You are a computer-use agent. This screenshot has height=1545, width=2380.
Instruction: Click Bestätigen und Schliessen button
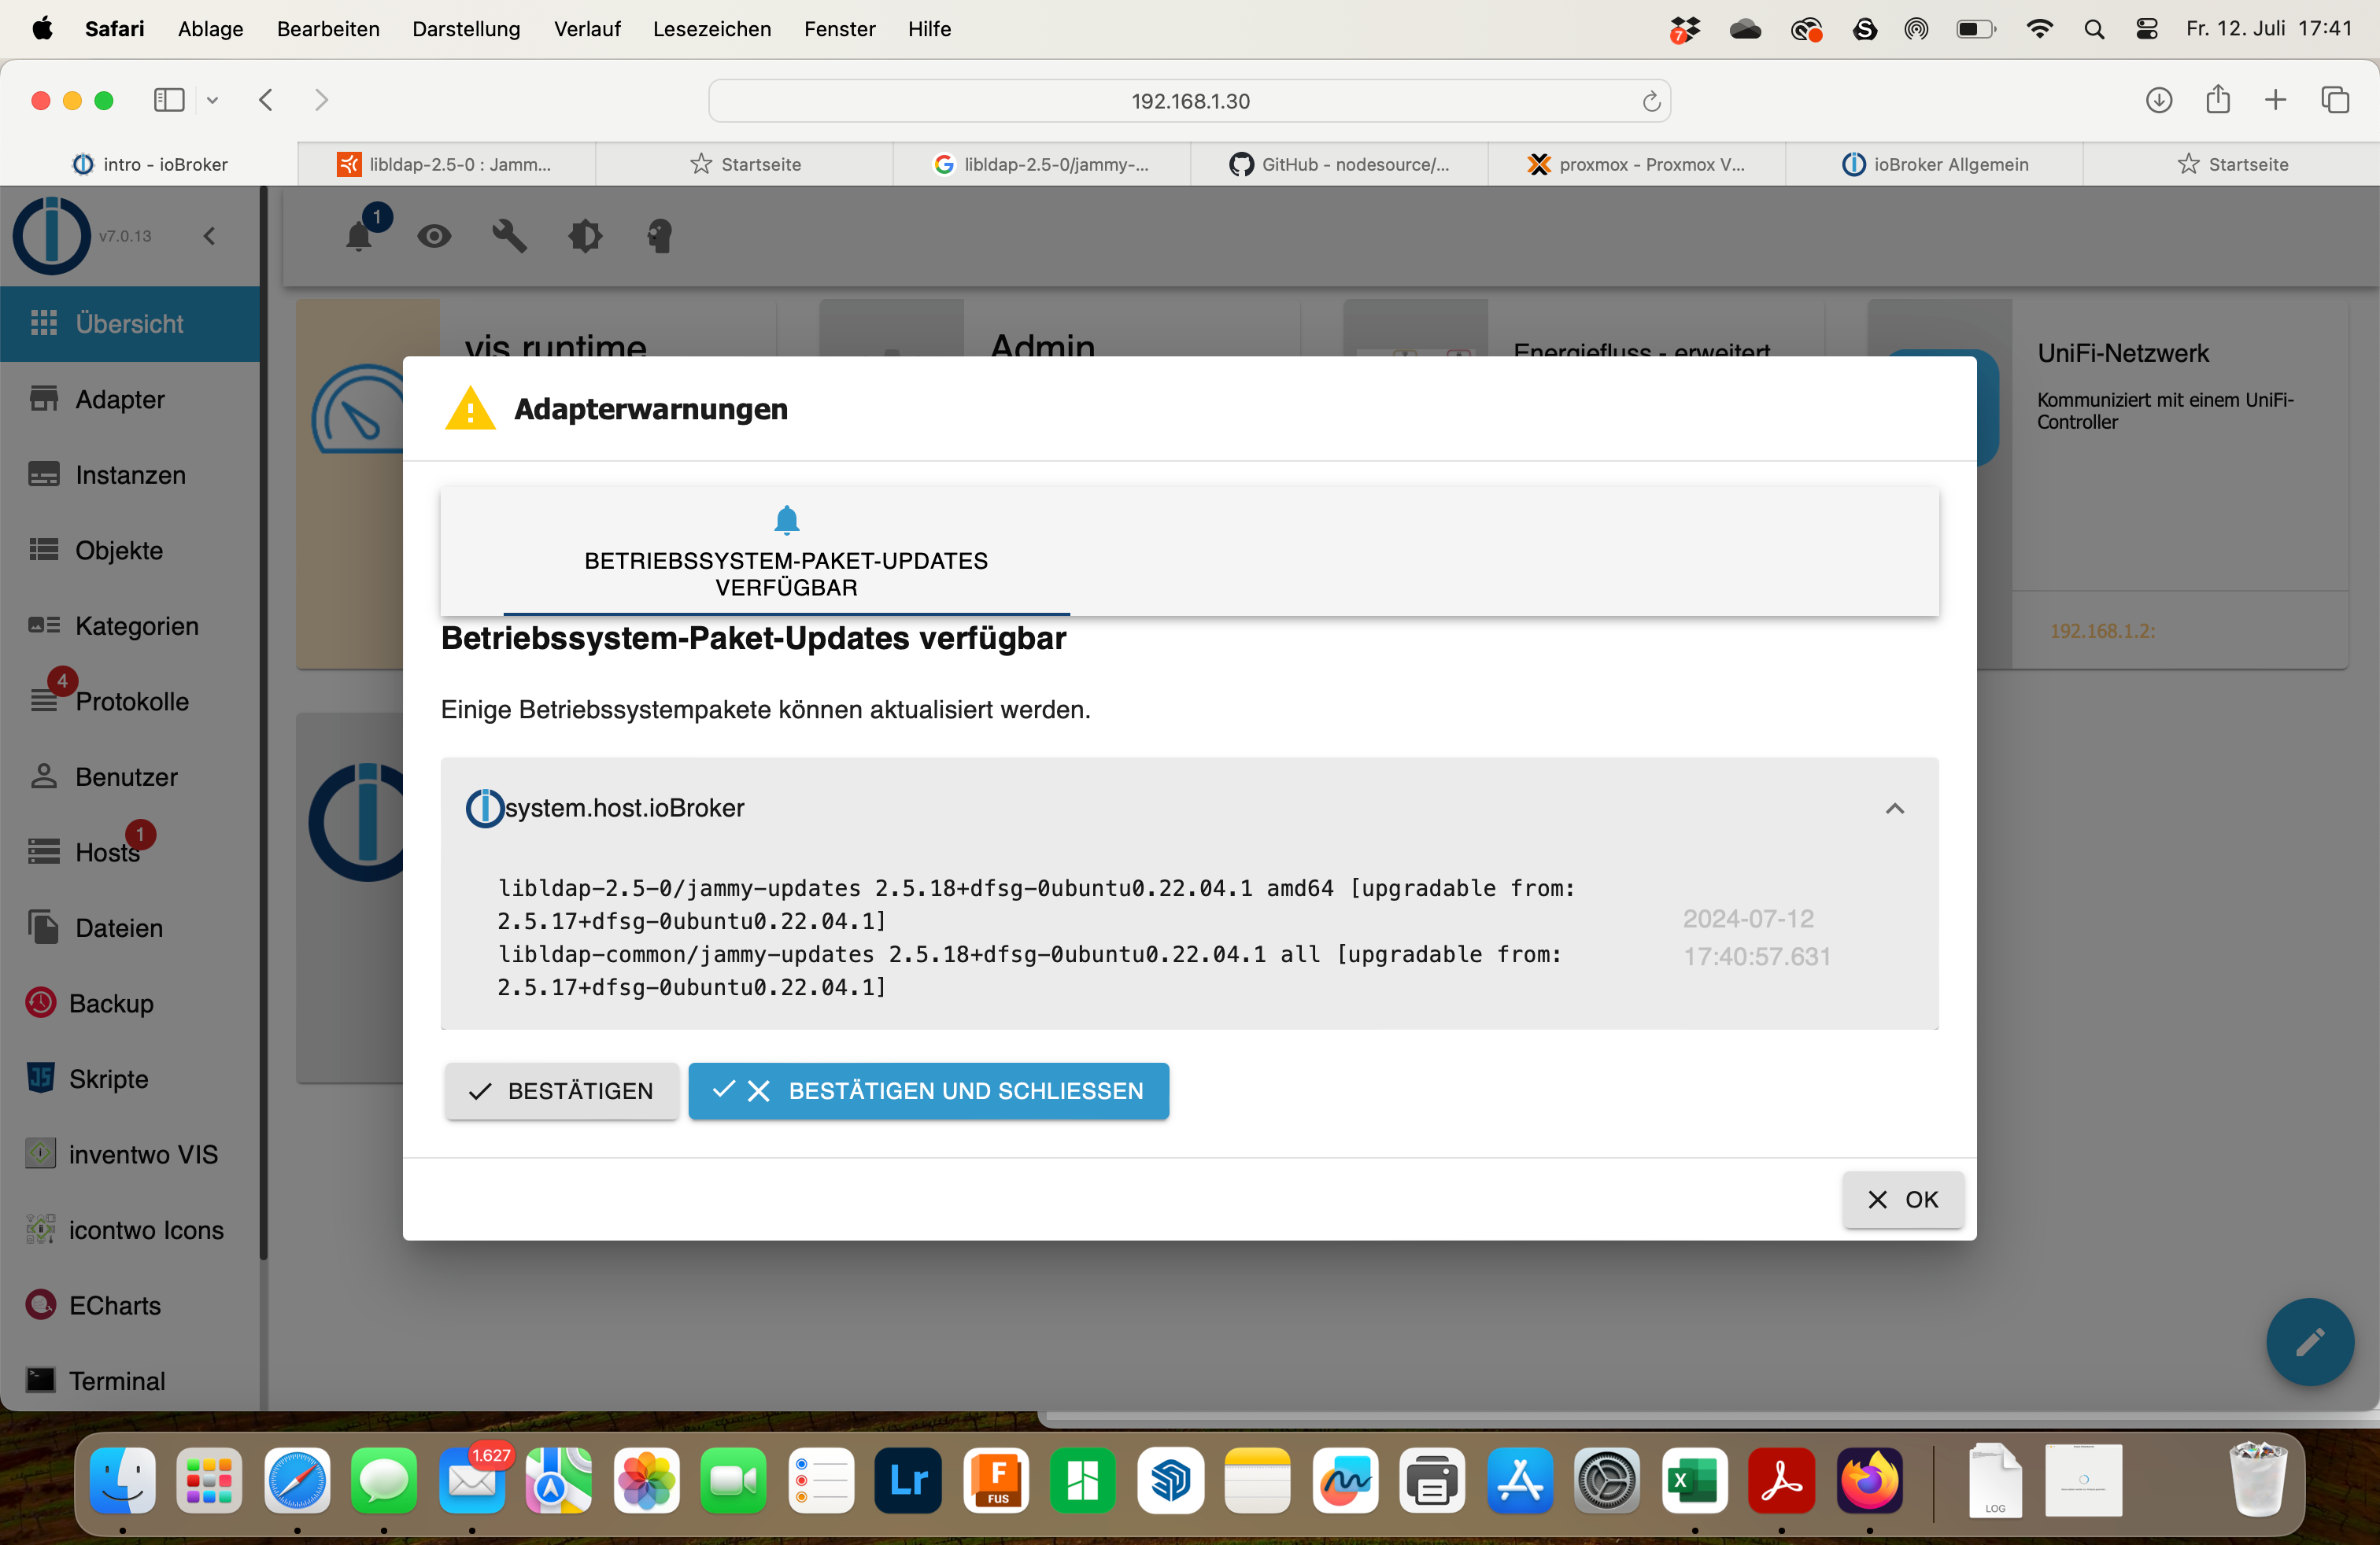pos(928,1090)
